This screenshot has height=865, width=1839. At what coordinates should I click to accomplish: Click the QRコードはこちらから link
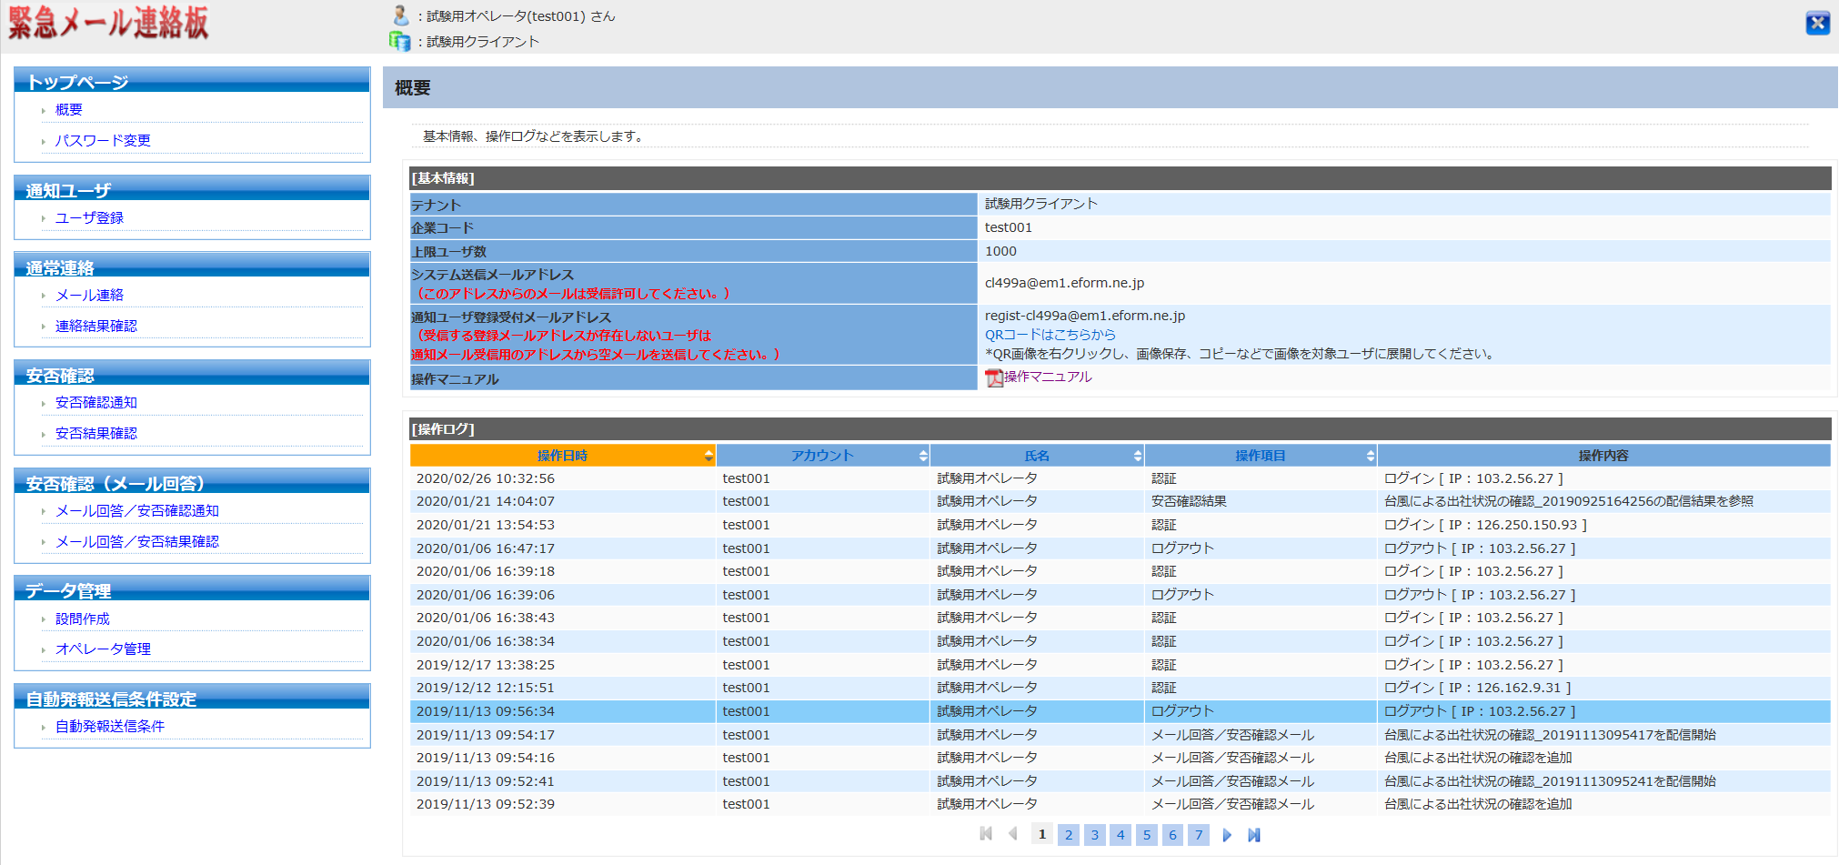(x=1050, y=335)
